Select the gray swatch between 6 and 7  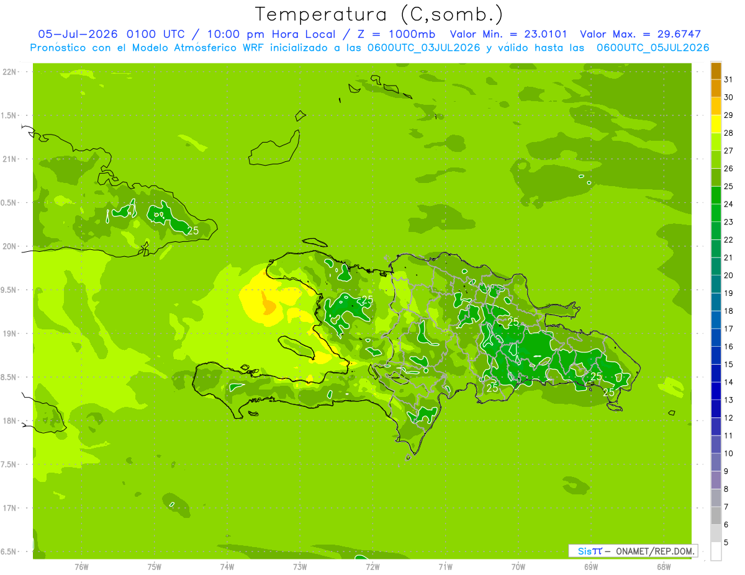coord(716,515)
